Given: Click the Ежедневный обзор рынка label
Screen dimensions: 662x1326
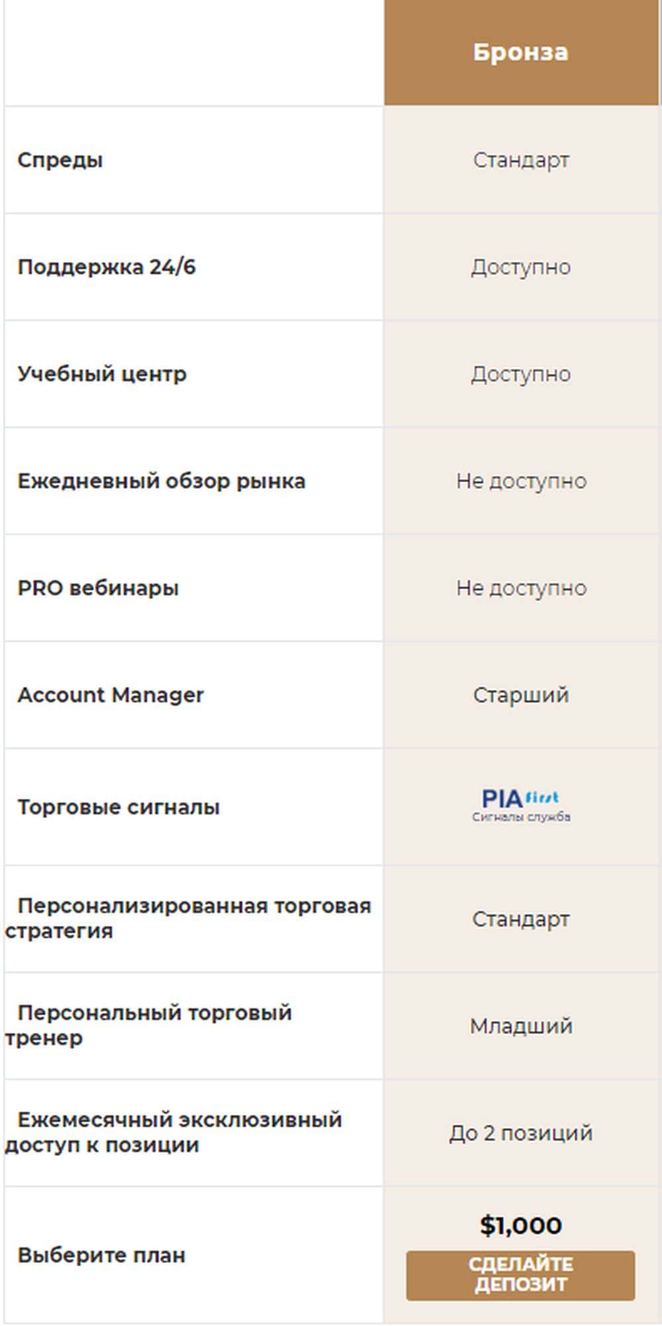Looking at the screenshot, I should click(x=162, y=481).
